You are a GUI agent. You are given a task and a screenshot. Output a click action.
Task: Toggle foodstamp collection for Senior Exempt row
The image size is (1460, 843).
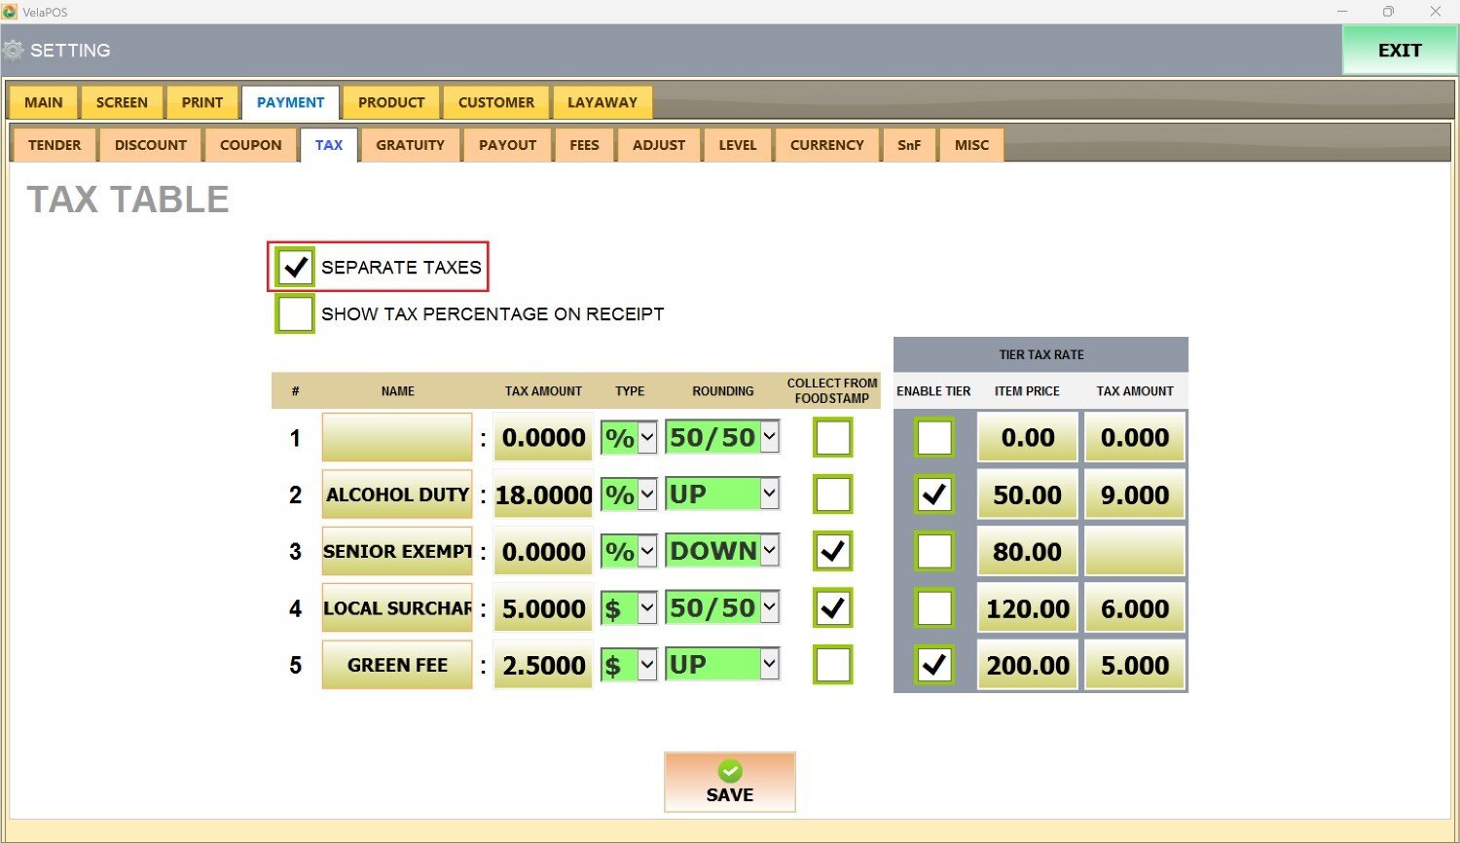click(832, 551)
